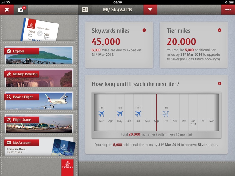Viewport: 235px width, 176px height.
Task: Tap the Aug month label in chart
Action: [147, 121]
